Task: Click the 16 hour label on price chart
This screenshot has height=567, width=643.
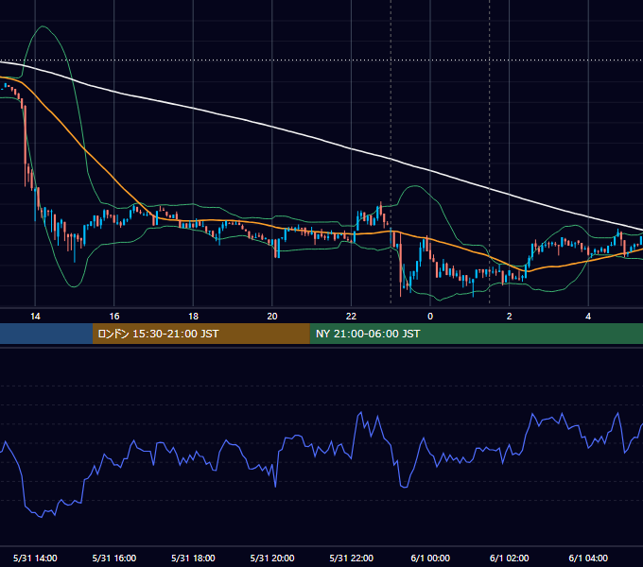Action: click(x=114, y=317)
